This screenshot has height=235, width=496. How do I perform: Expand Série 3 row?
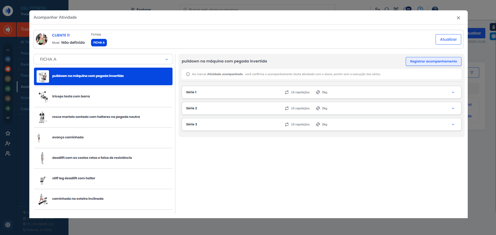pyautogui.click(x=453, y=125)
